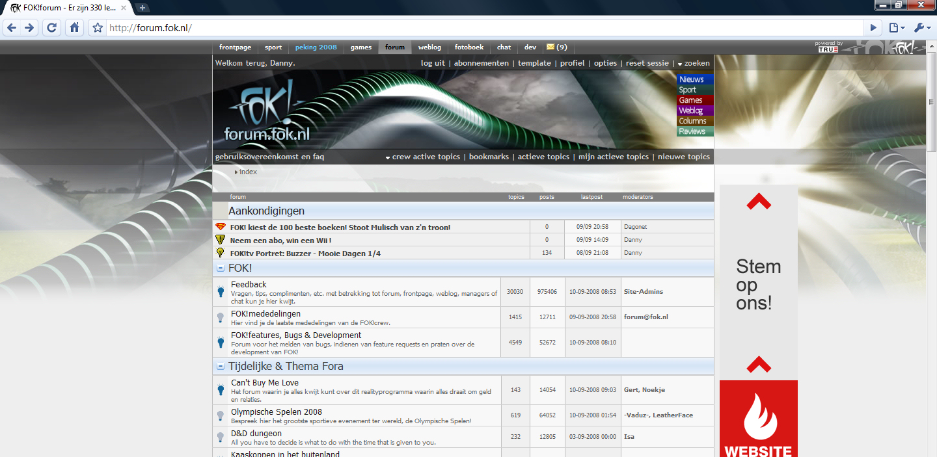937x457 pixels.
Task: Open abonnementen link
Action: [482, 63]
